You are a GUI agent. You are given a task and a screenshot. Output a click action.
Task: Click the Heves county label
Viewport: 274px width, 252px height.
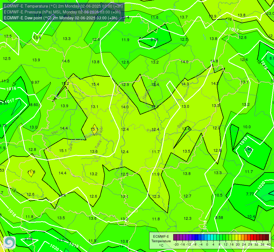point(146,94)
